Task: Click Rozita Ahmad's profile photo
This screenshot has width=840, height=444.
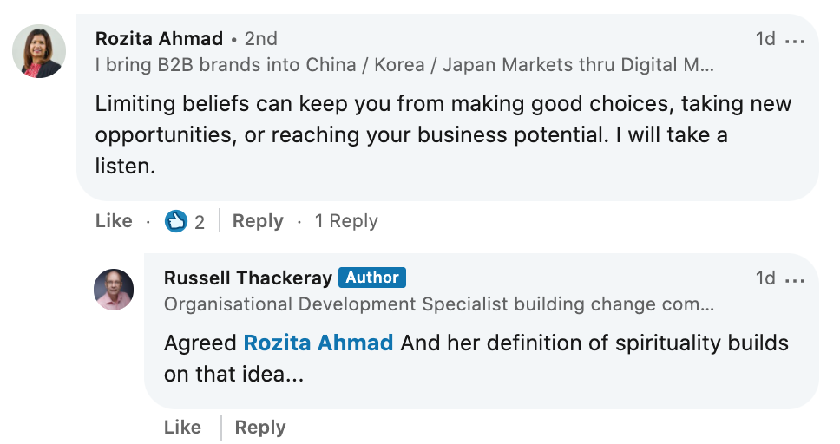Action: pyautogui.click(x=39, y=51)
